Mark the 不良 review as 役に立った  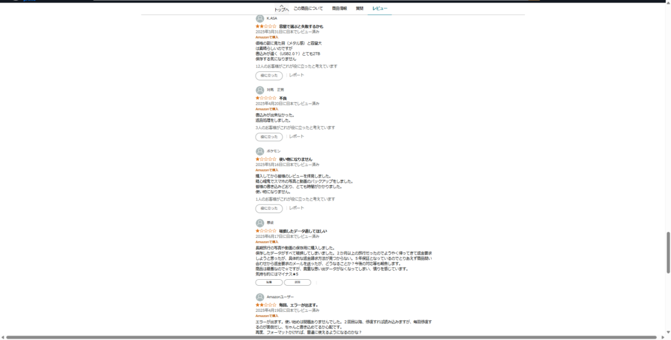[269, 137]
